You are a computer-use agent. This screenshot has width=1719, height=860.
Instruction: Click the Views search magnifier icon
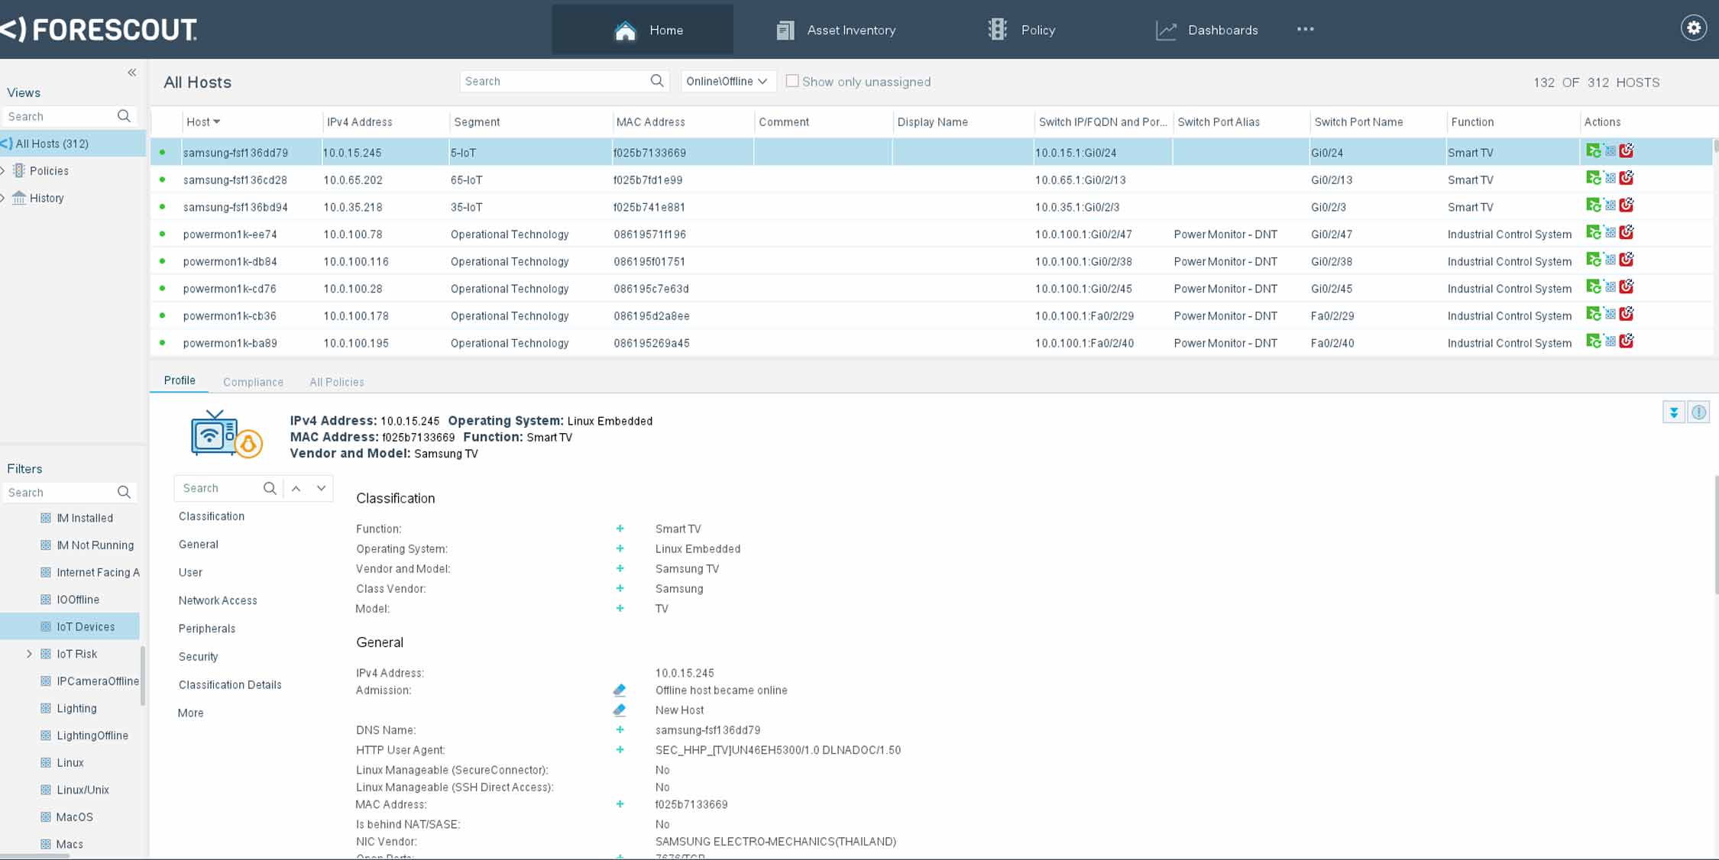pyautogui.click(x=124, y=116)
